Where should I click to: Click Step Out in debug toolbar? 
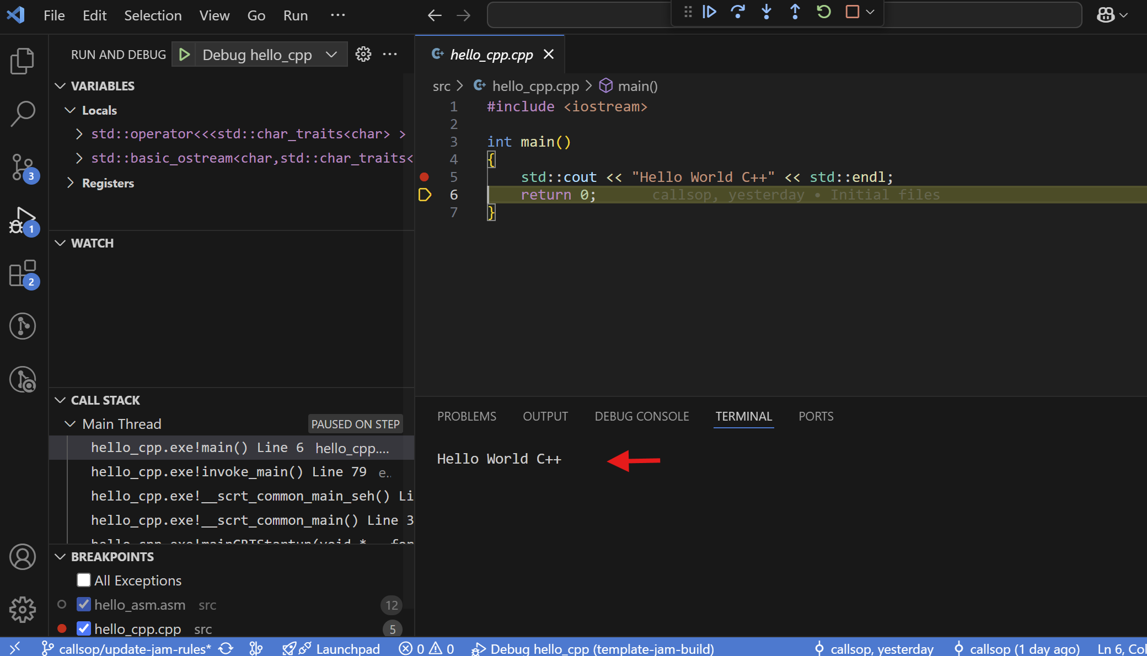point(795,12)
